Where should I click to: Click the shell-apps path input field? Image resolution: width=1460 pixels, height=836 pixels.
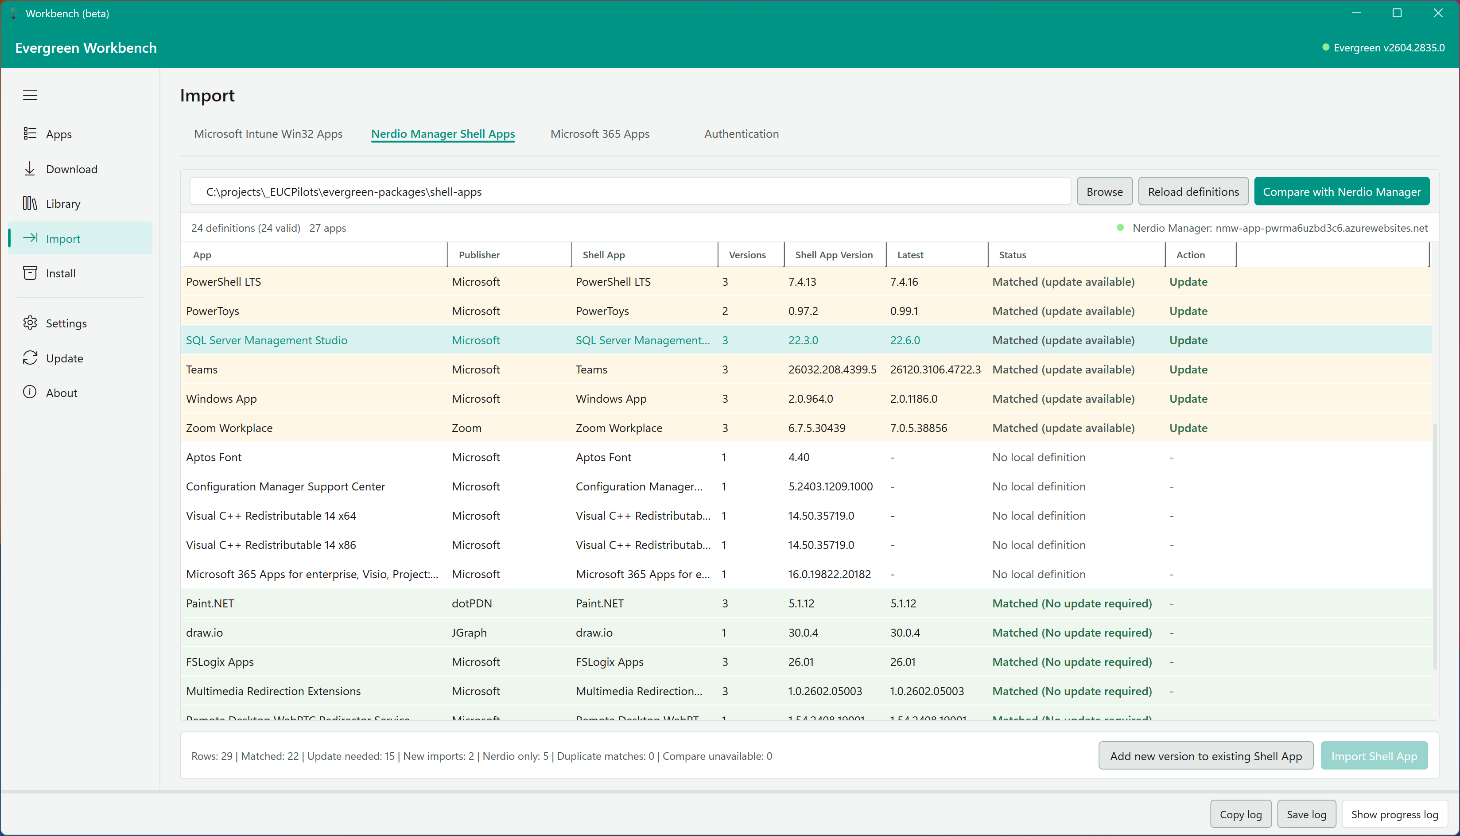tap(629, 191)
